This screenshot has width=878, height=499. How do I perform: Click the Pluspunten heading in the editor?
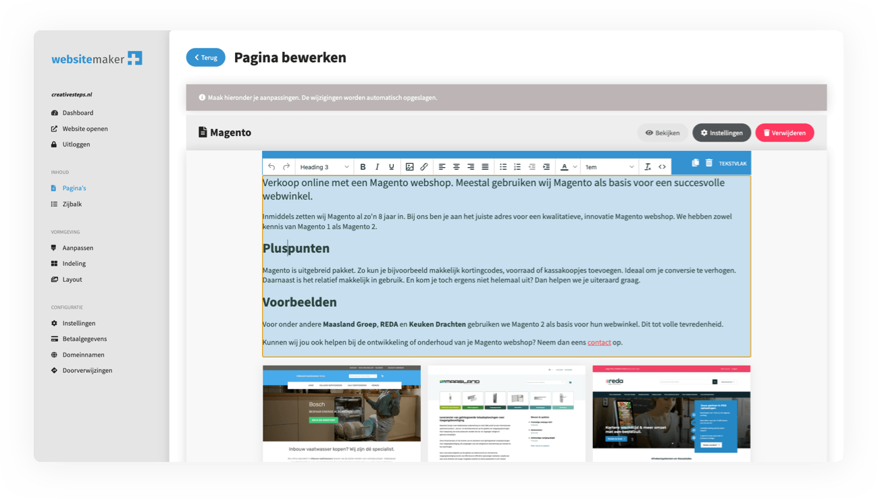coord(296,248)
